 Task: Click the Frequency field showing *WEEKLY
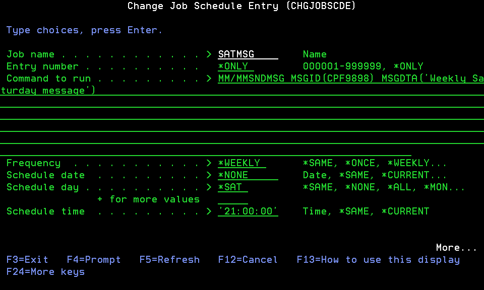coord(241,163)
